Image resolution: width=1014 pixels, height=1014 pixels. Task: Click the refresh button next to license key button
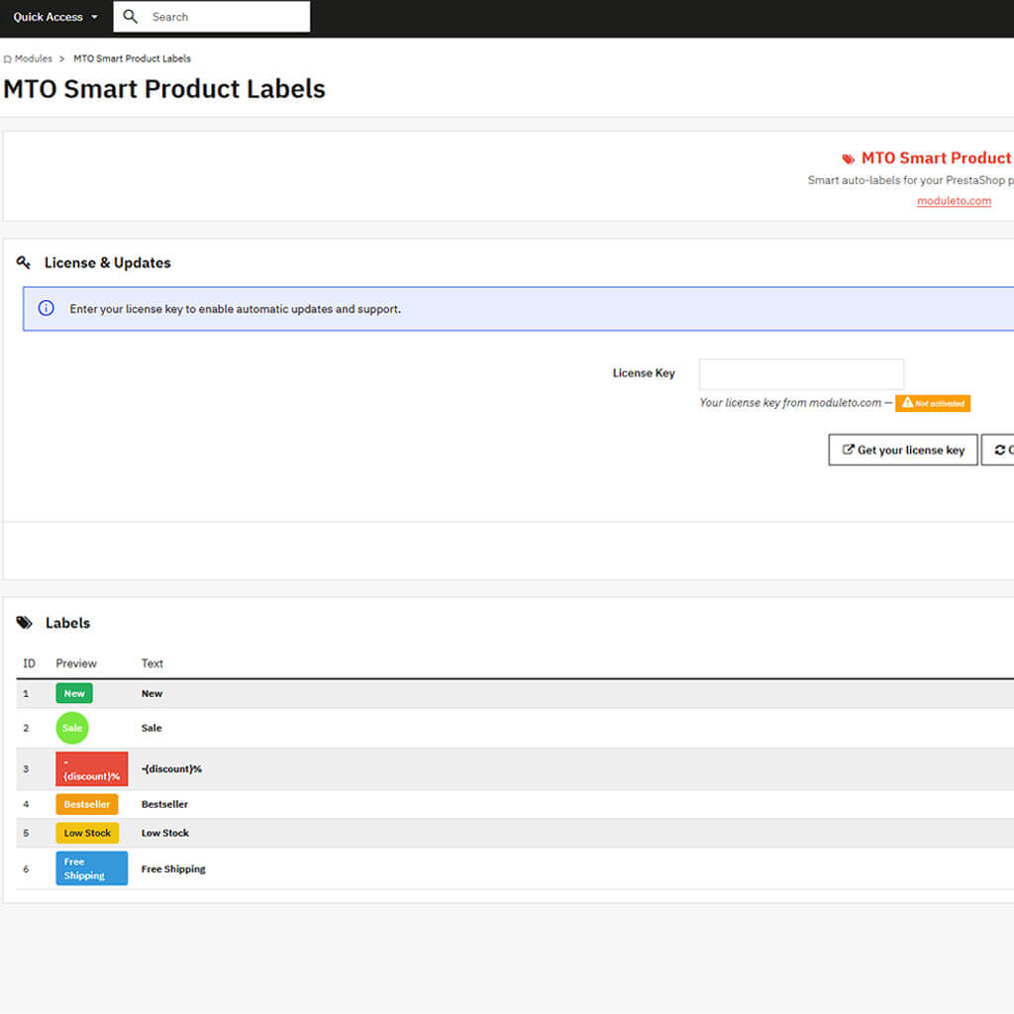pos(998,450)
